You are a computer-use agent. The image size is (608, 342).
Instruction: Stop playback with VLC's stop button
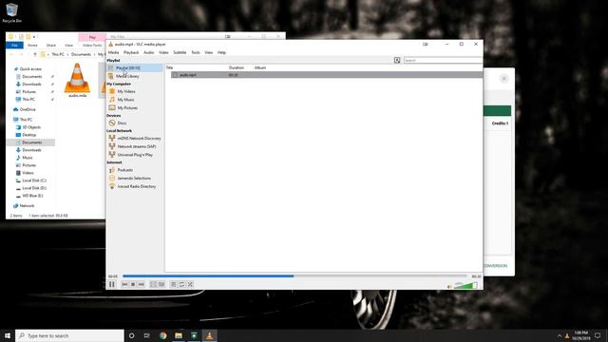[133, 285]
